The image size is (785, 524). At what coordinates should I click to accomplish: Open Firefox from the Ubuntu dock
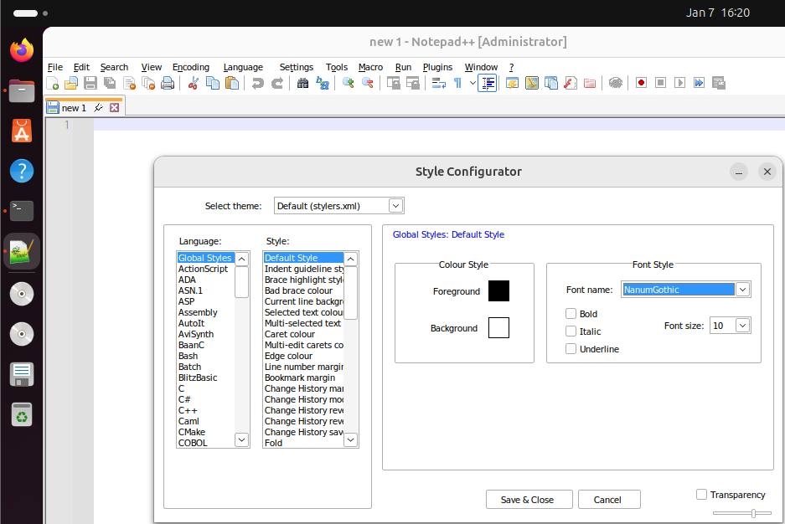tap(22, 50)
